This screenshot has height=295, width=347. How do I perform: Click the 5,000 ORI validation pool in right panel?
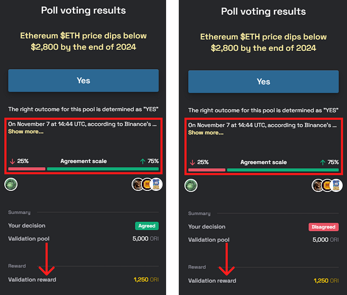click(x=327, y=240)
